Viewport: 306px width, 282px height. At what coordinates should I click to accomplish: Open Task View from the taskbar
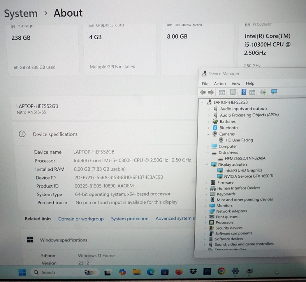click(x=108, y=272)
